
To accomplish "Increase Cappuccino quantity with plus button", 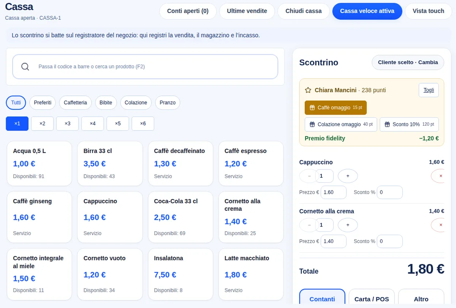I will click(x=348, y=176).
